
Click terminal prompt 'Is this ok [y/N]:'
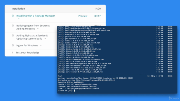(x=66, y=91)
